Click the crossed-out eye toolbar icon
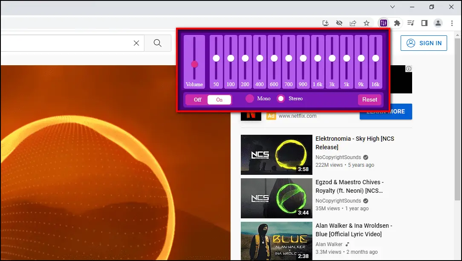This screenshot has width=462, height=261. tap(339, 23)
